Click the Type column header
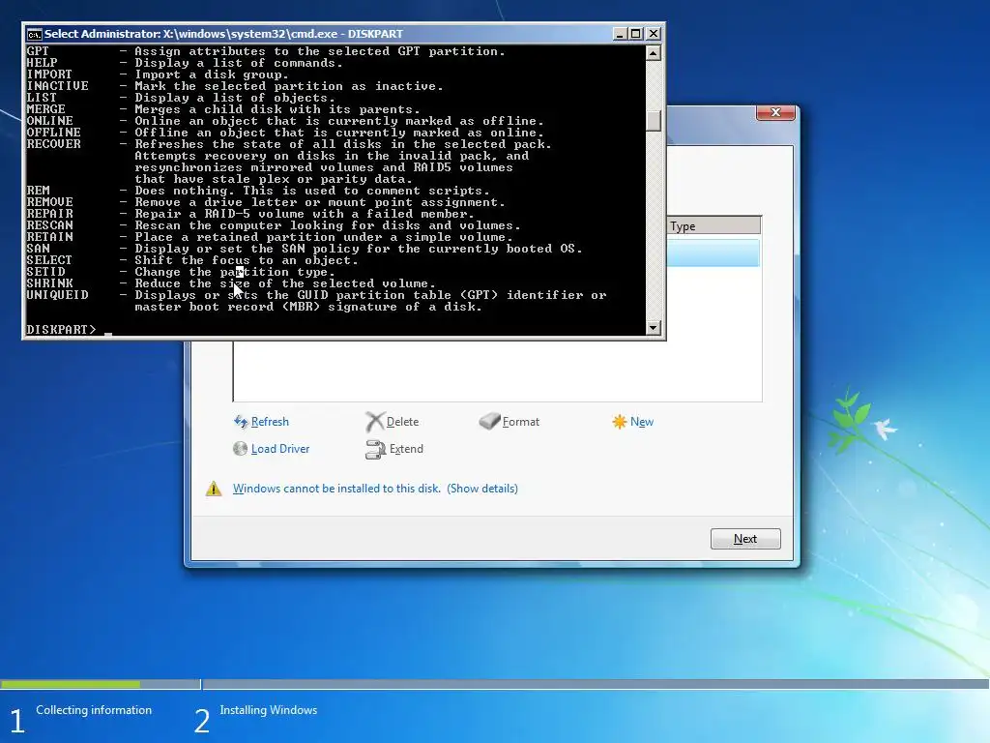 [x=713, y=225]
